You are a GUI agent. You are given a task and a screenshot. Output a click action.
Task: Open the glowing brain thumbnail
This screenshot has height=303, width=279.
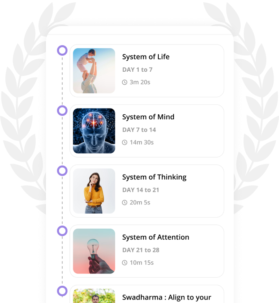tap(94, 131)
